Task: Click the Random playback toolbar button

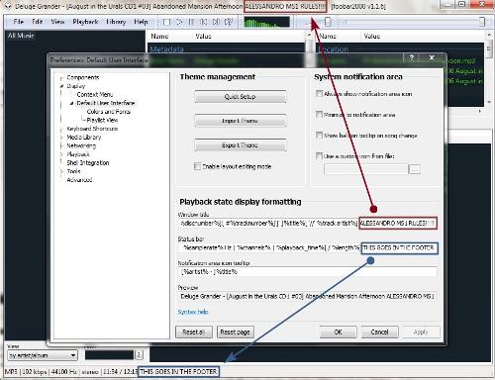Action: pos(228,22)
